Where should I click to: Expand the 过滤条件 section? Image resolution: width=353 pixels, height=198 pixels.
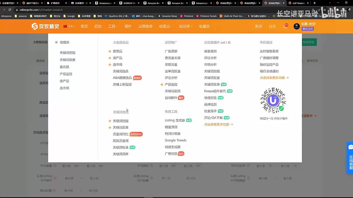point(309,116)
